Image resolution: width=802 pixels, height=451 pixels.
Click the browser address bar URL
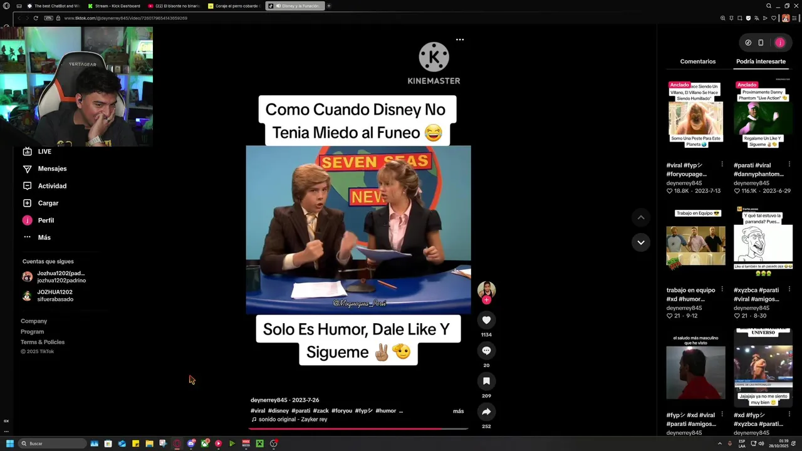coord(125,18)
